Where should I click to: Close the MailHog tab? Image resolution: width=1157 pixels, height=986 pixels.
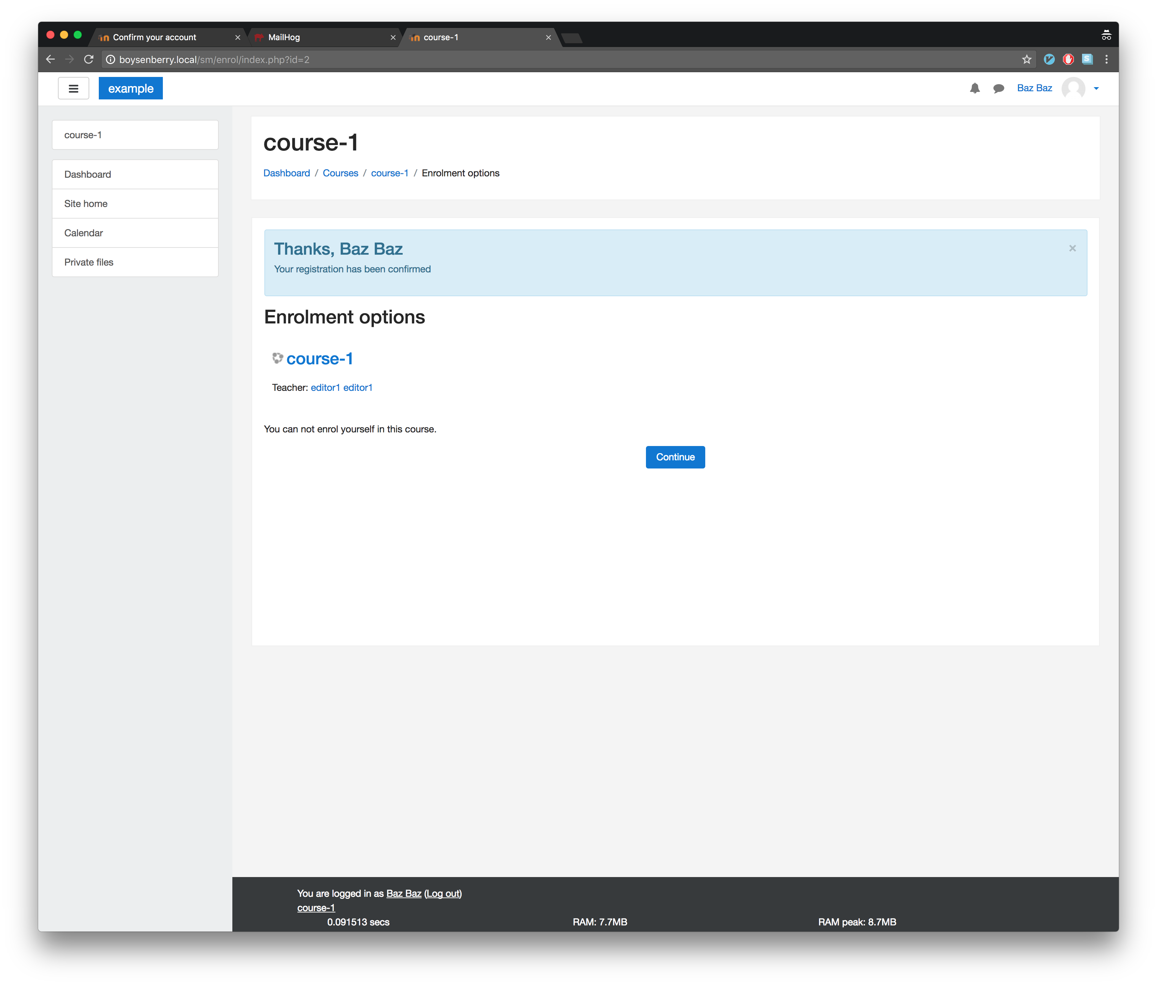point(393,37)
